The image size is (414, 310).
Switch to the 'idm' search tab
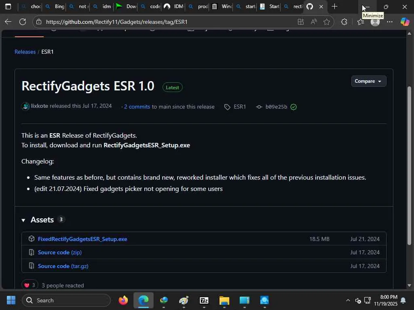102,6
